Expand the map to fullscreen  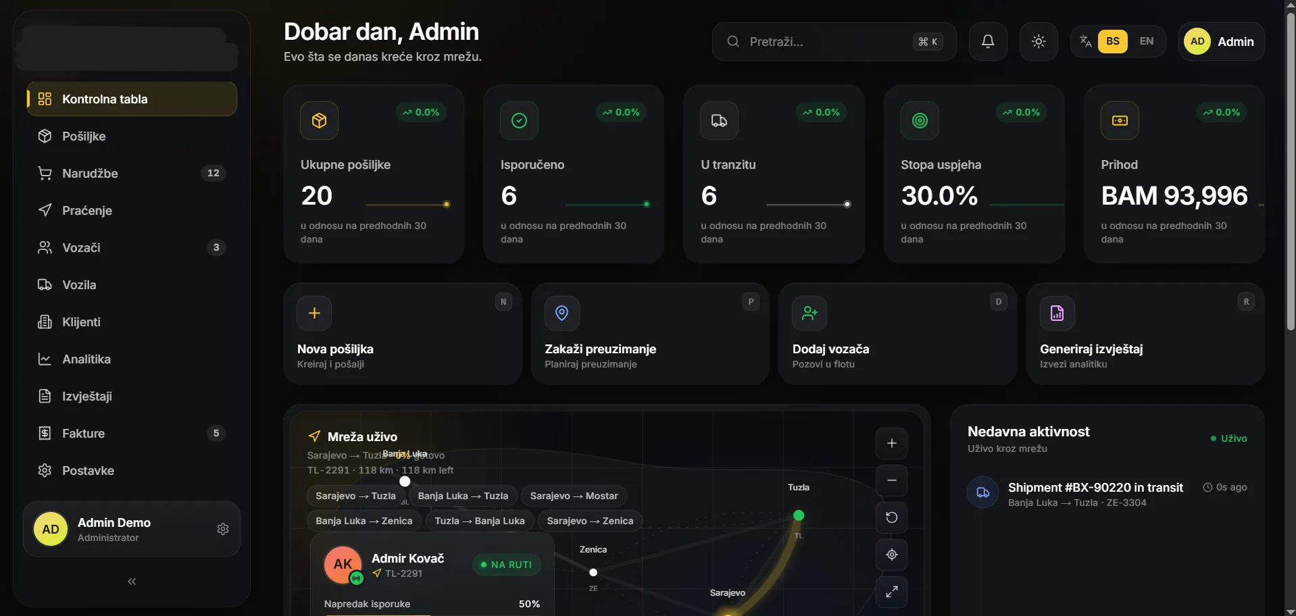coord(892,592)
